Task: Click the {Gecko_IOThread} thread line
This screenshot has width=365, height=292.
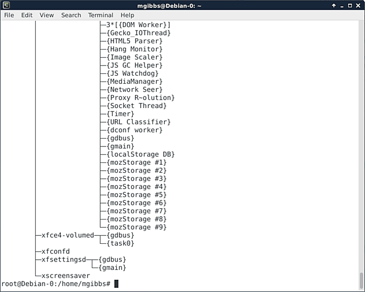Action: [139, 33]
